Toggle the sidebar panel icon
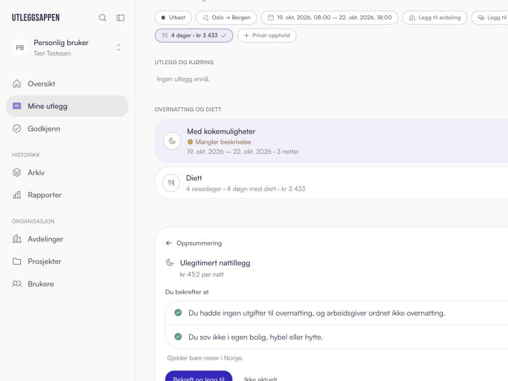This screenshot has width=508, height=381. 121,18
